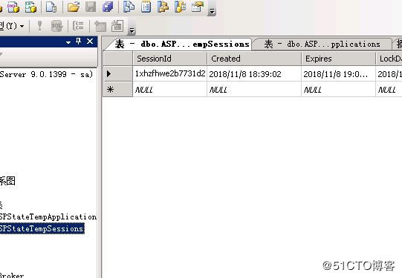The height and width of the screenshot is (278, 402).
Task: Click the Open File folder icon
Action: point(74,7)
